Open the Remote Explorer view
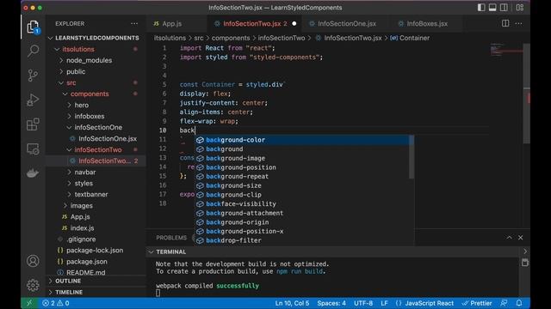Viewport: 551px width, 309px height. [33, 148]
